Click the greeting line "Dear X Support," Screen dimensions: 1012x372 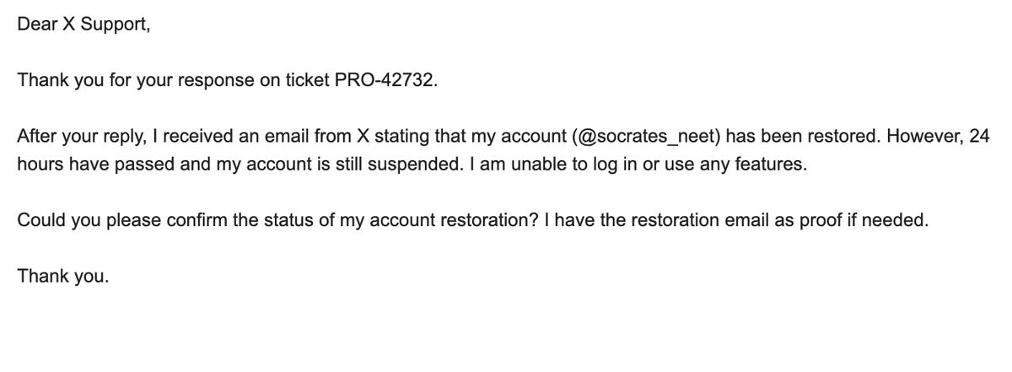83,24
